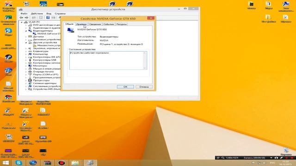Click the Сетевые адаптеры icon

coord(30,83)
